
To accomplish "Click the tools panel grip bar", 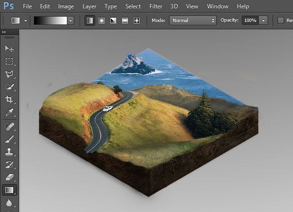I will tap(9, 38).
